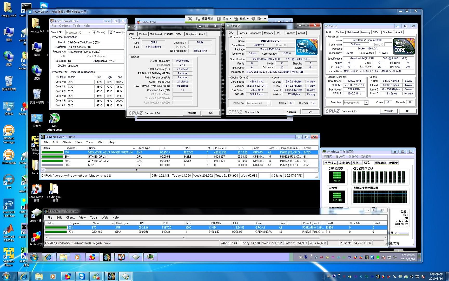
Task: Open the 3DMark Vantage desktop icon
Action: [9, 134]
